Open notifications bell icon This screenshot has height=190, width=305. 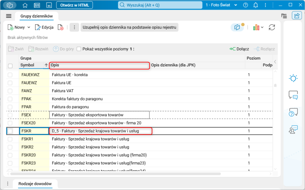256,5
